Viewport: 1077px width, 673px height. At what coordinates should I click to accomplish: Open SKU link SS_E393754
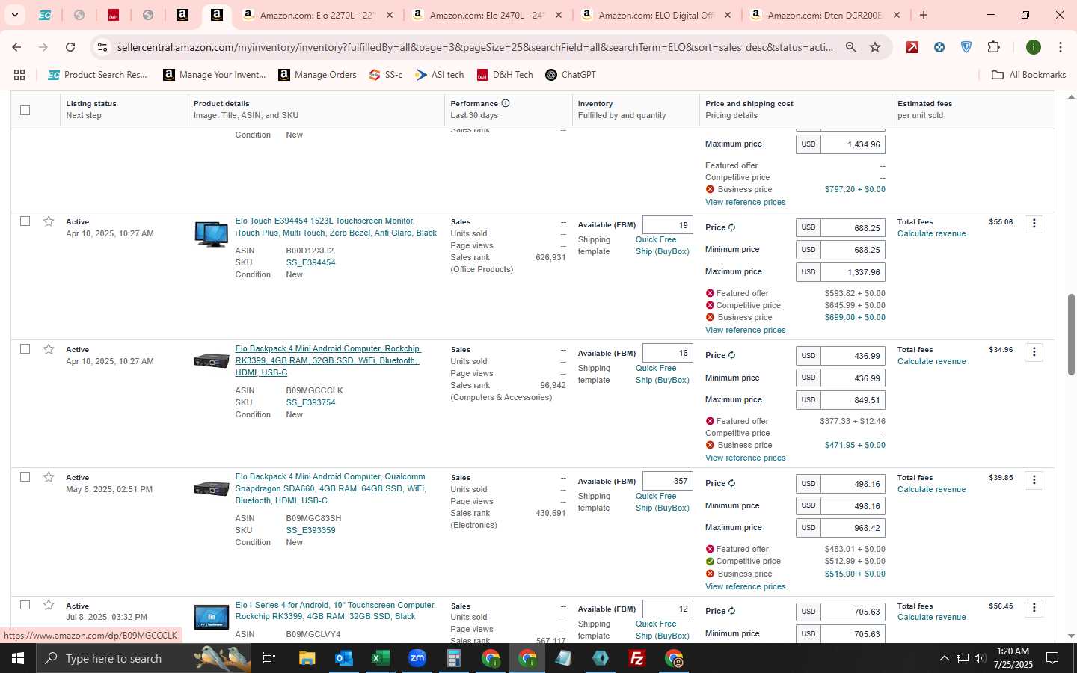[x=310, y=402]
